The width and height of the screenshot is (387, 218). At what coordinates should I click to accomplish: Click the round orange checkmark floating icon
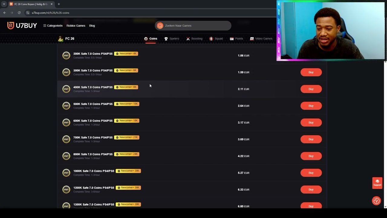pyautogui.click(x=376, y=201)
